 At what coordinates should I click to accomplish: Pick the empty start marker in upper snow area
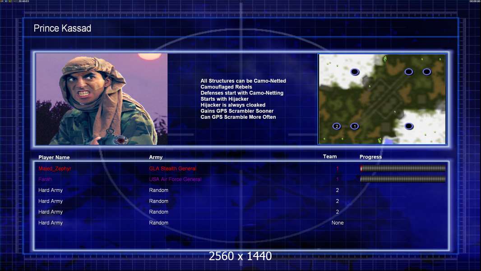[x=355, y=72]
